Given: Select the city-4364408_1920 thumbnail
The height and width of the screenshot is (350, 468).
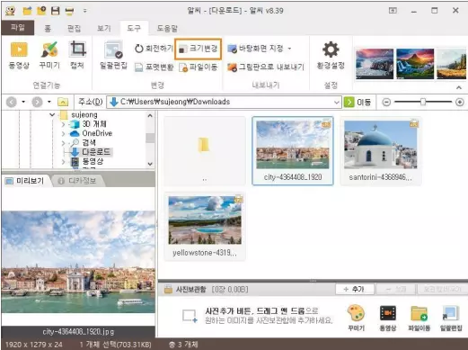Looking at the screenshot, I should (x=293, y=150).
